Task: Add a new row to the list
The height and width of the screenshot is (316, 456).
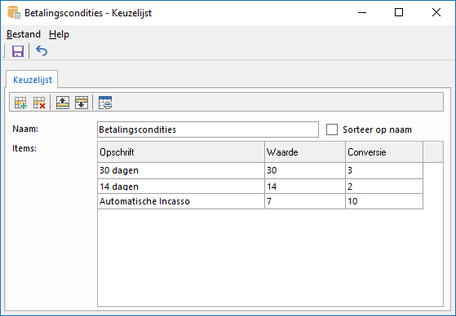Action: coord(20,103)
